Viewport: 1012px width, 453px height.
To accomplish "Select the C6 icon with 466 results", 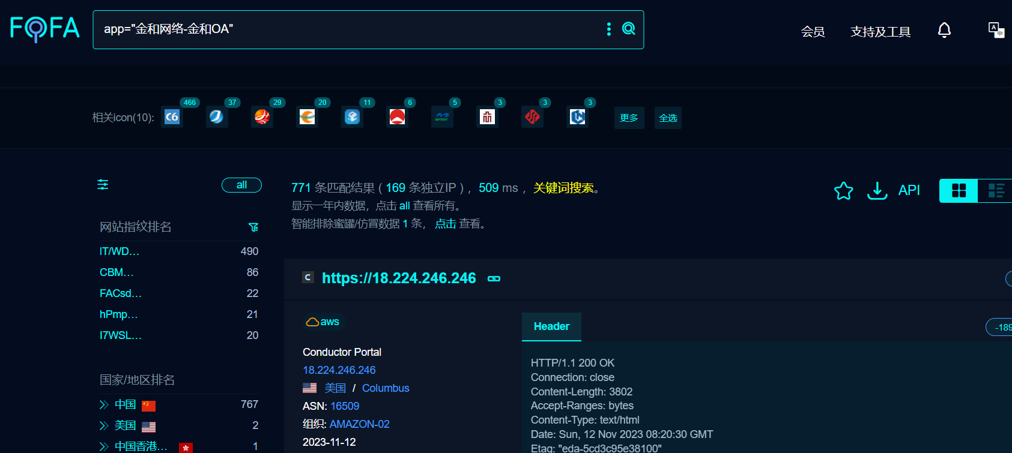I will coord(172,117).
